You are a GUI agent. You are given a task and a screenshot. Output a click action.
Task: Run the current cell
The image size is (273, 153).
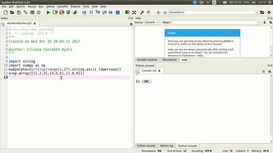click(x=55, y=12)
